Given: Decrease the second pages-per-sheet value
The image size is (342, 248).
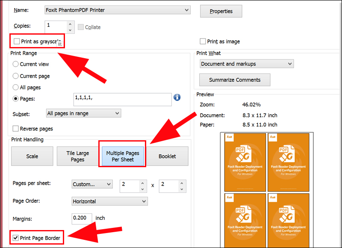Looking at the screenshot, I should [x=182, y=189].
